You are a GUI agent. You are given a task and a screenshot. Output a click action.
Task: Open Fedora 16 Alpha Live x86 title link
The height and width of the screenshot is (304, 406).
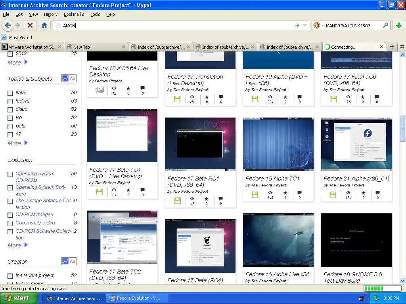[x=277, y=274]
